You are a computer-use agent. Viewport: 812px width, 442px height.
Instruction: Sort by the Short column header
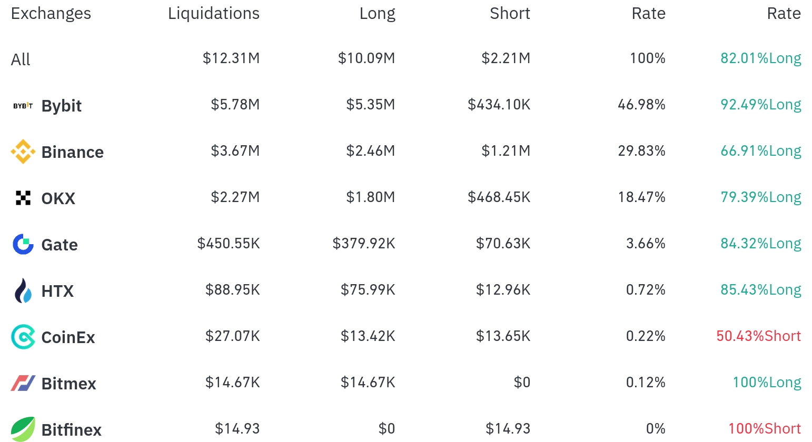point(510,13)
